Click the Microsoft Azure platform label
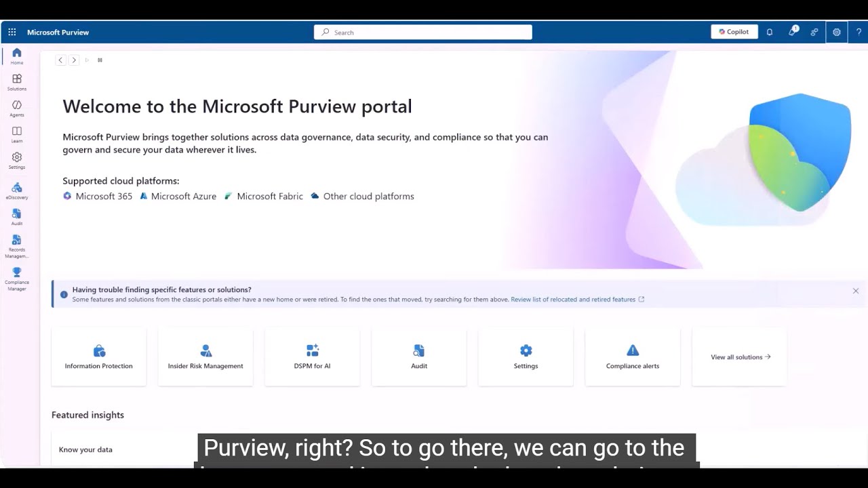 point(184,197)
